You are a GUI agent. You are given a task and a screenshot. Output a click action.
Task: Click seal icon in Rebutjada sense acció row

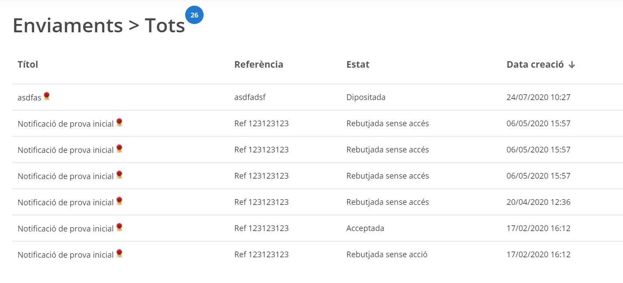pyautogui.click(x=119, y=253)
